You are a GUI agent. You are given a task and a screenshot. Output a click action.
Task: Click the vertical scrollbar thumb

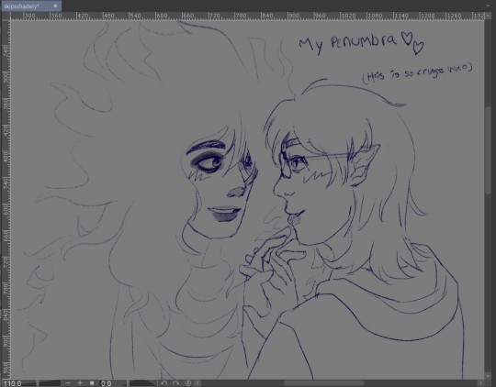(488, 151)
